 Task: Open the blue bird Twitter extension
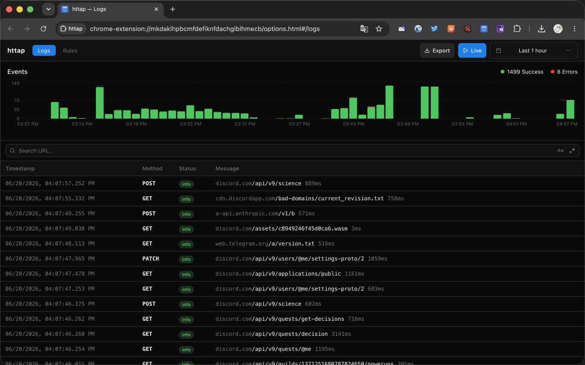pyautogui.click(x=435, y=29)
